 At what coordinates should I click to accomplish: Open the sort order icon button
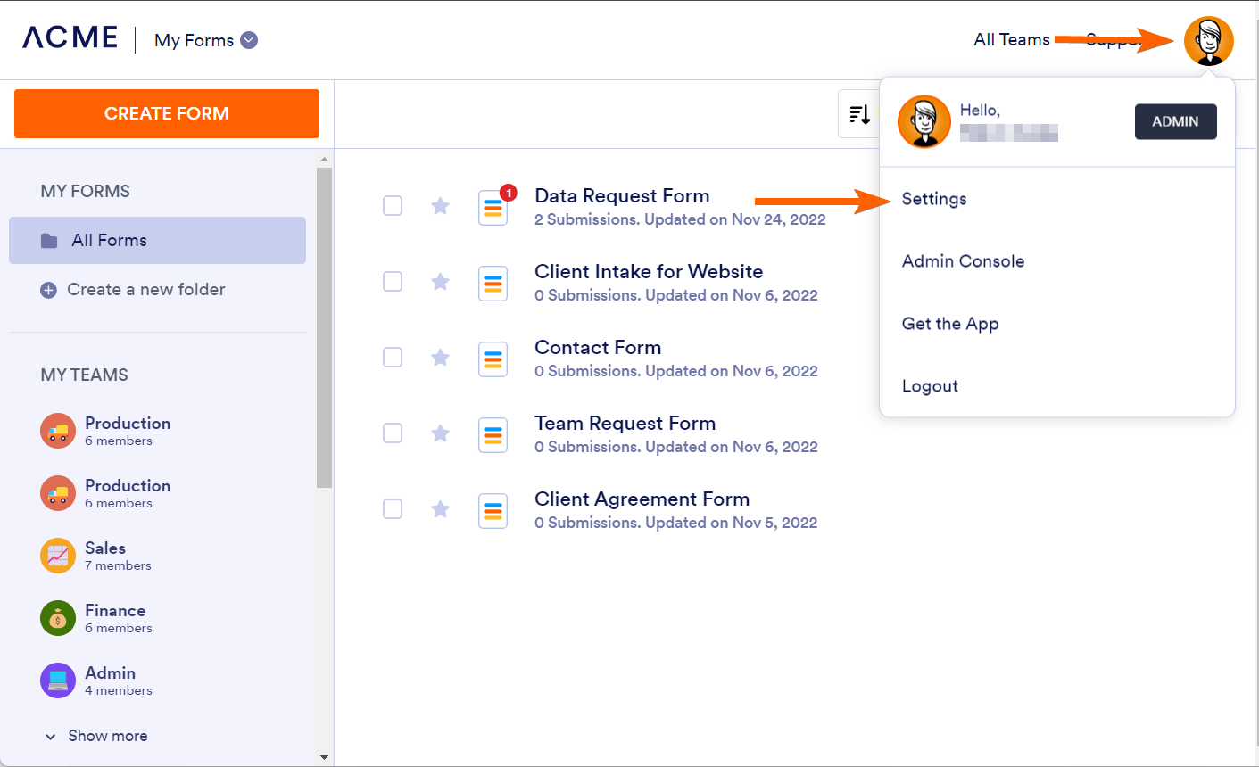859,114
